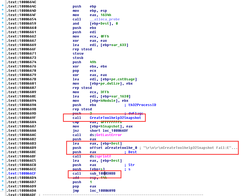Select call target sub_100038BB
Viewport: 246px width, 196px height.
tap(102, 174)
